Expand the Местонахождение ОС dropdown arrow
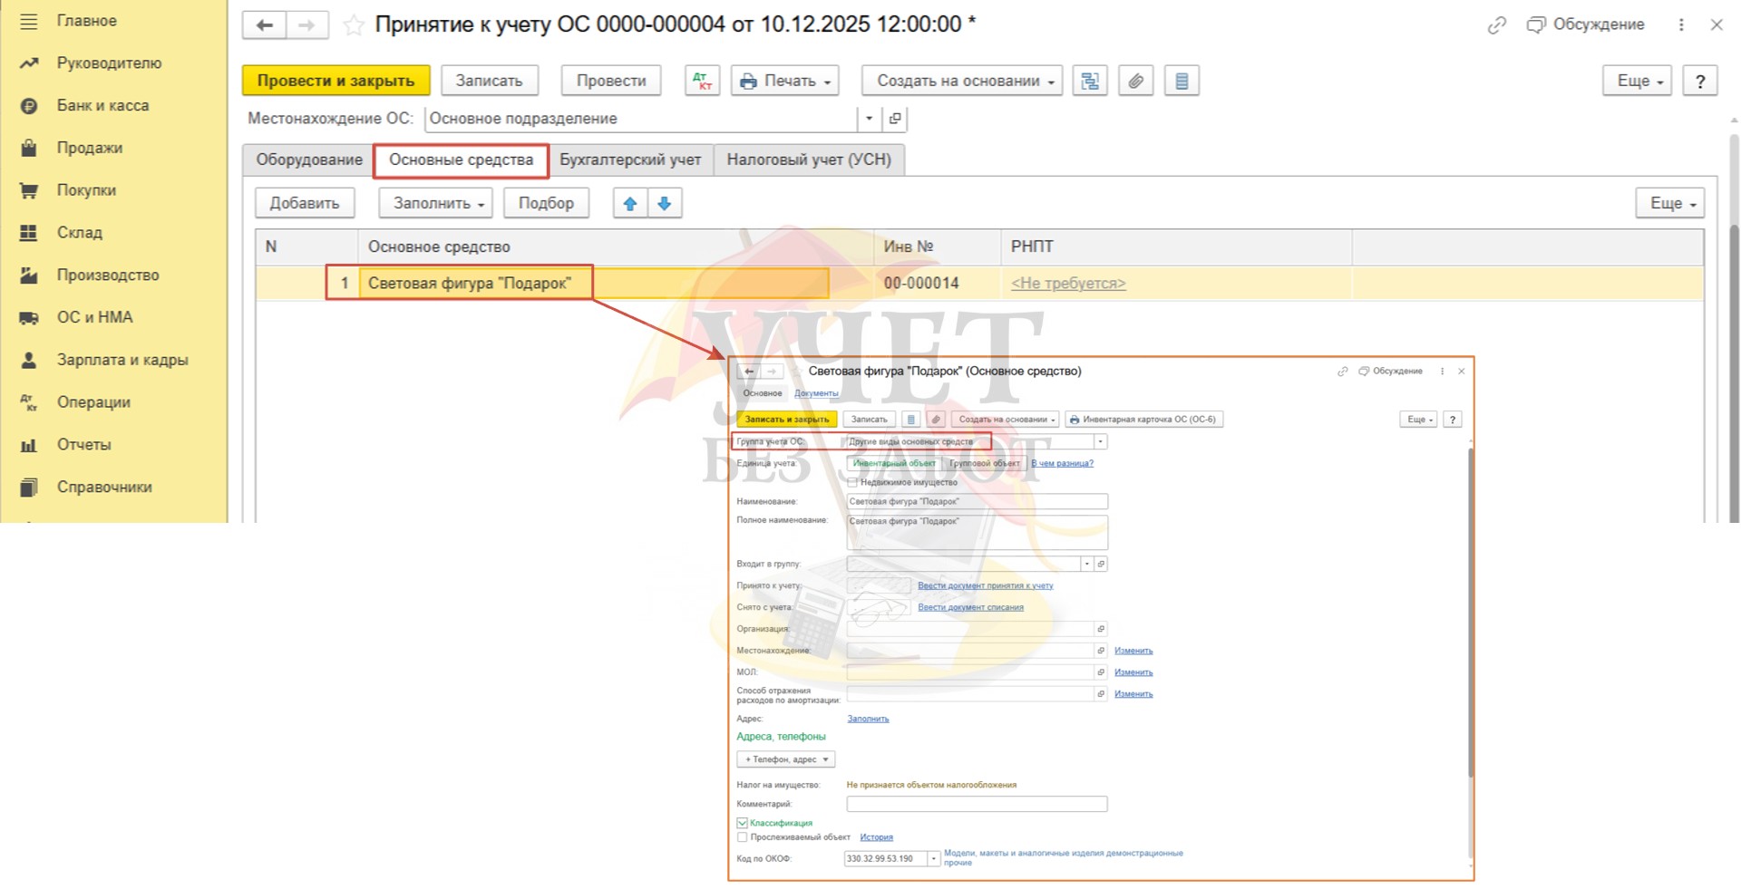The width and height of the screenshot is (1741, 889). click(869, 119)
